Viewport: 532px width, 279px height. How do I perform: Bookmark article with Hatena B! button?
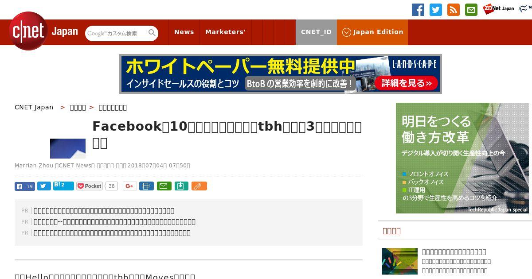[63, 186]
